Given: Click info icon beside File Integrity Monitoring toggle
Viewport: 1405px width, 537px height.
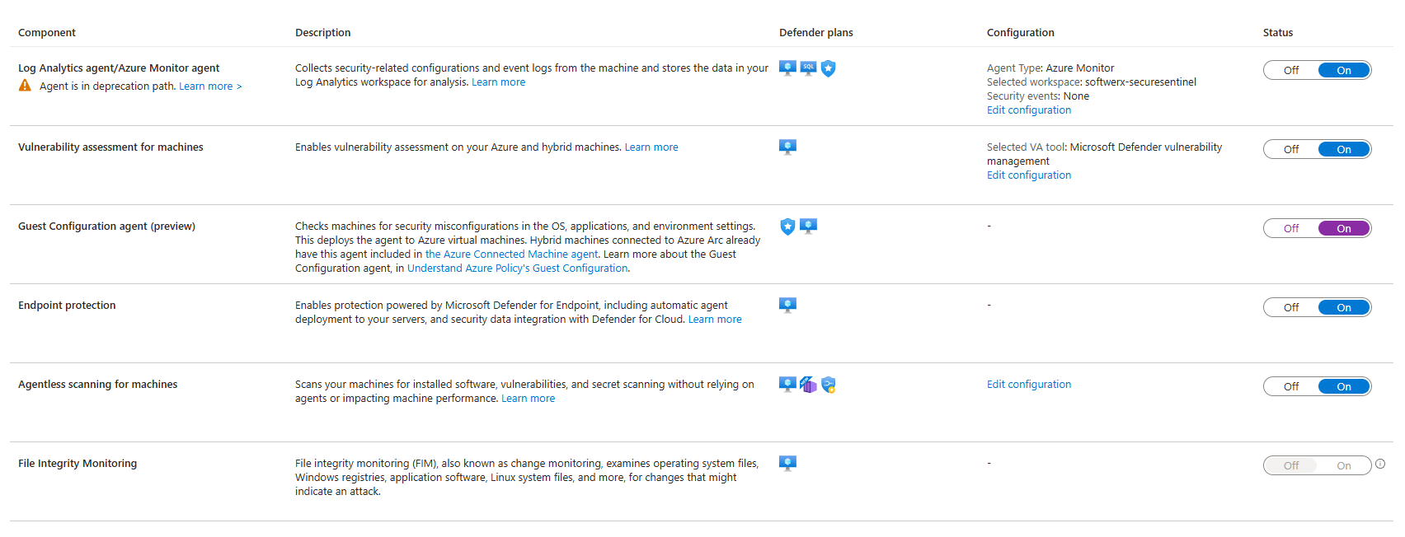Looking at the screenshot, I should [x=1380, y=464].
